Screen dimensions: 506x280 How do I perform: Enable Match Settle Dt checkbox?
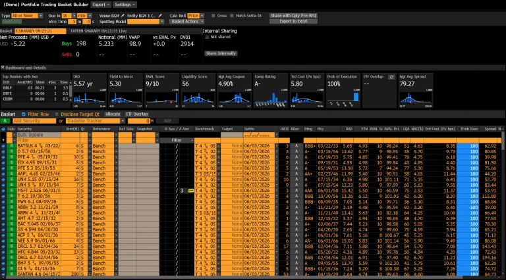click(x=232, y=16)
